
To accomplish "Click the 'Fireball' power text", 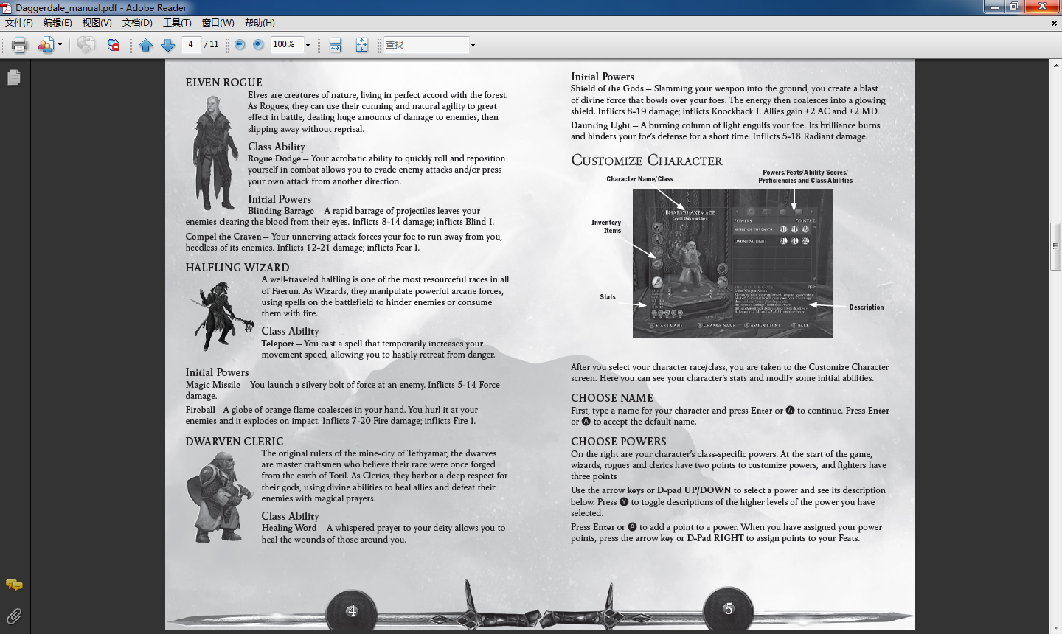I will [201, 410].
